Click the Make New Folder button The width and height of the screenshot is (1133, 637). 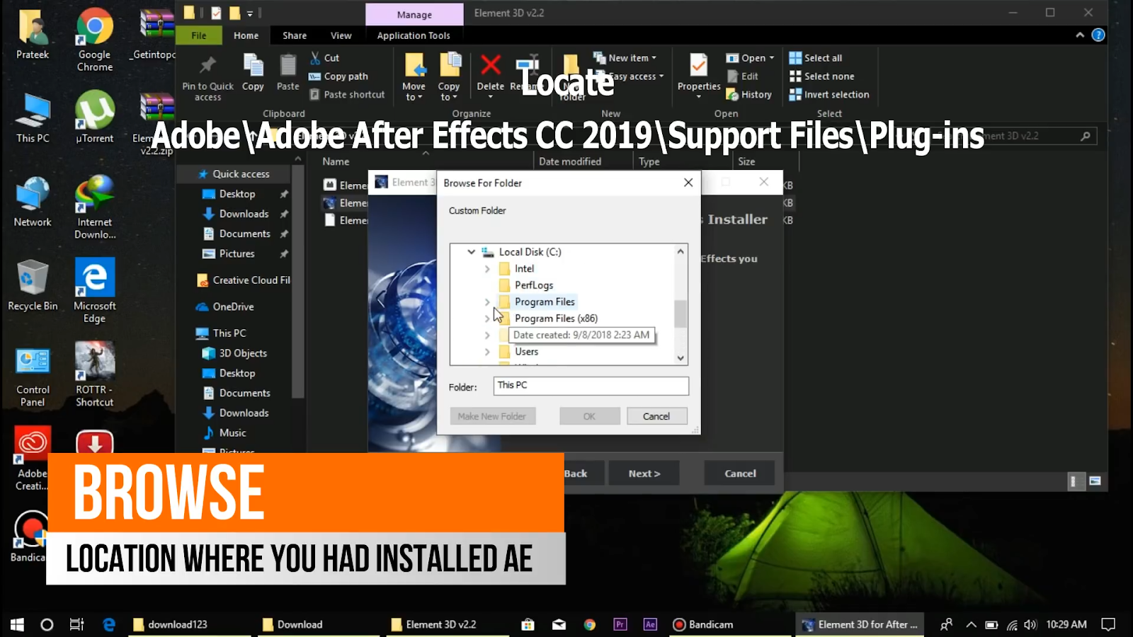coord(492,416)
